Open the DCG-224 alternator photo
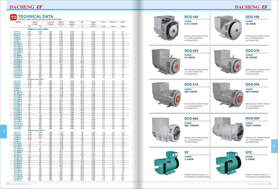Viewport: 278px width, 189px height. coord(166,61)
